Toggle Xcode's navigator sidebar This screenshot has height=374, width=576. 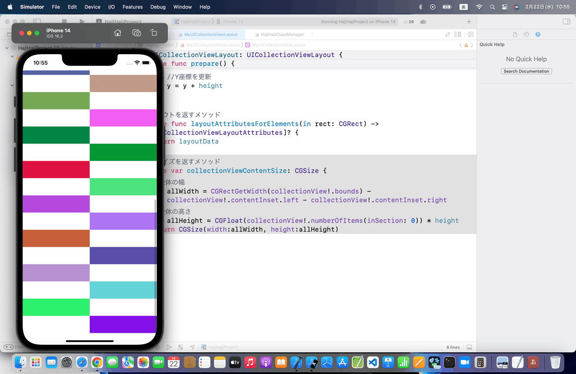point(36,22)
